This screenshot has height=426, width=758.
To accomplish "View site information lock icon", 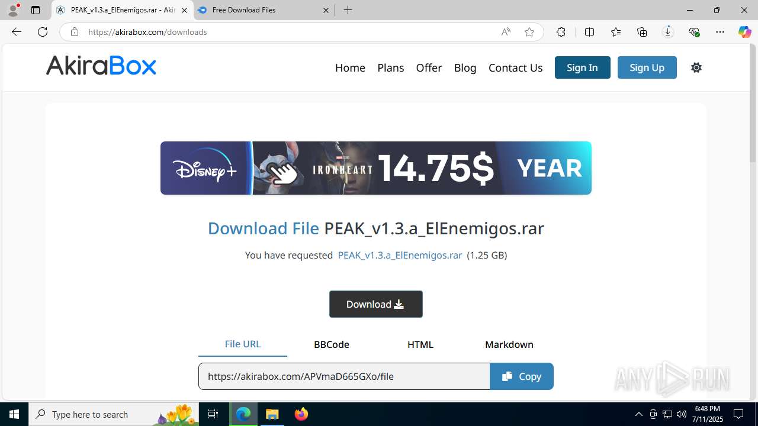I will [74, 32].
